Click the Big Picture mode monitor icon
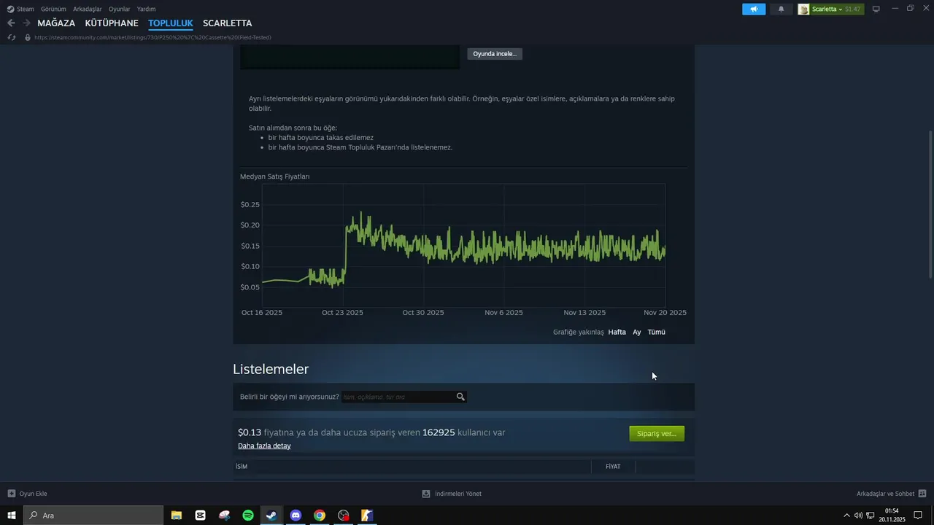This screenshot has width=934, height=525. (x=876, y=9)
